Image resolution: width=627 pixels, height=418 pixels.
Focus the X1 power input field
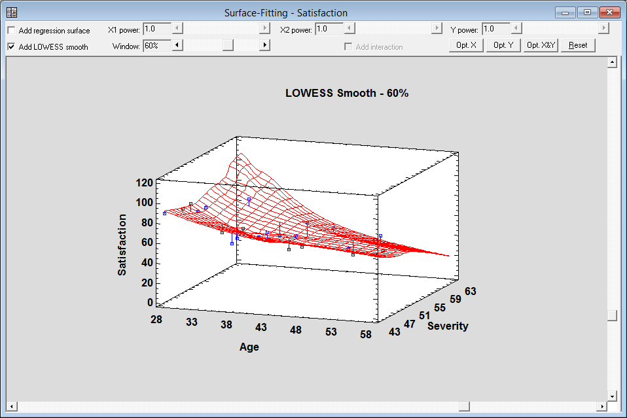(x=156, y=29)
